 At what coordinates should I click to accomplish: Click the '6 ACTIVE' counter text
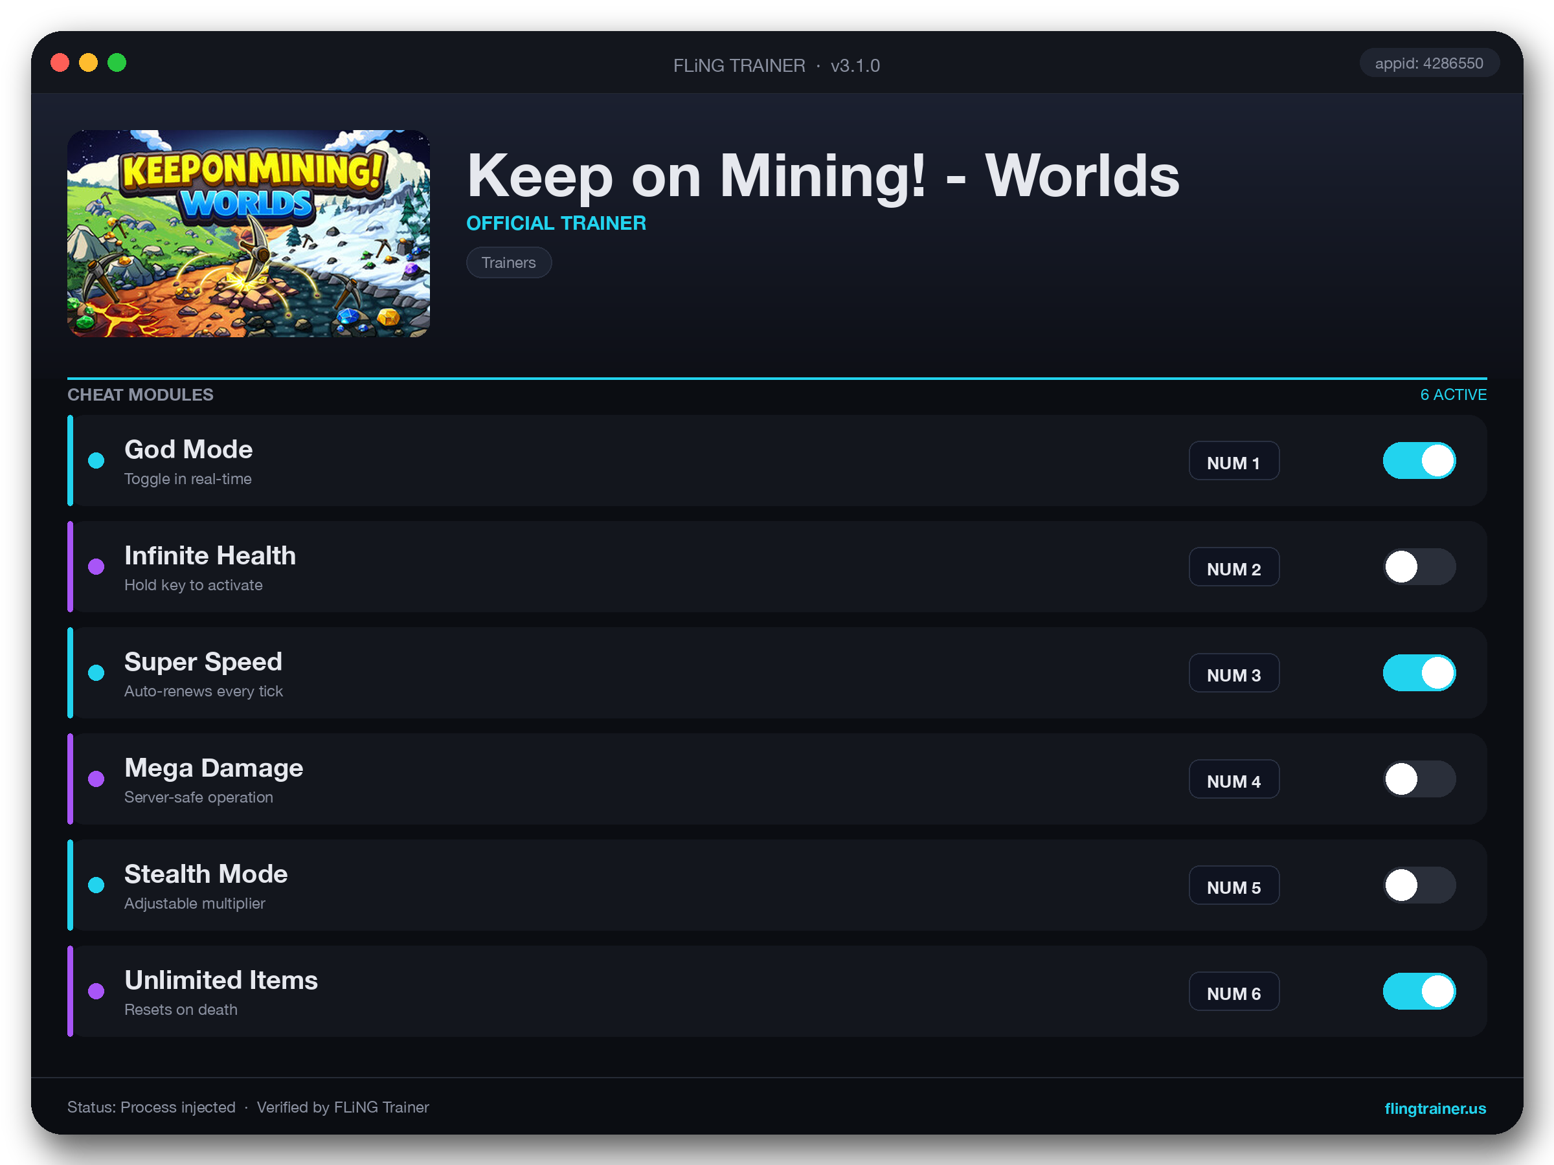1453,395
